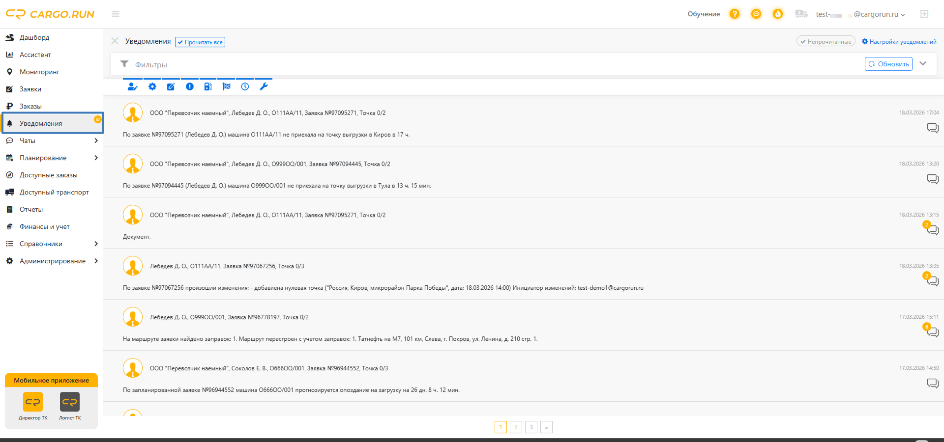Expand the Администрирование submenu
Viewport: 944px width, 442px height.
tap(96, 261)
